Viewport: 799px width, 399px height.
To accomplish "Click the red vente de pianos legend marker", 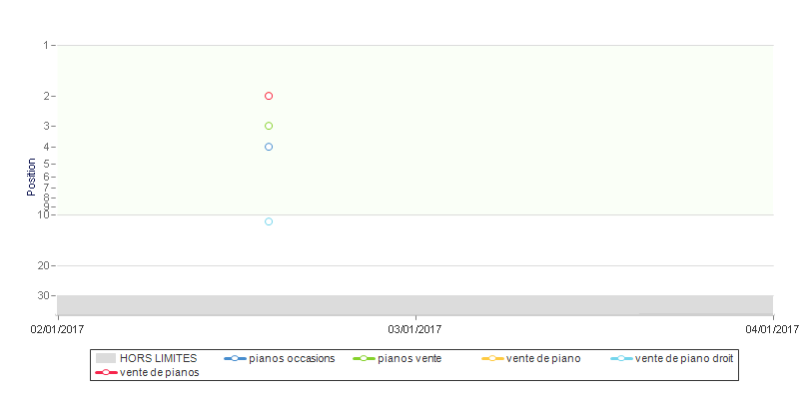I will [x=106, y=372].
